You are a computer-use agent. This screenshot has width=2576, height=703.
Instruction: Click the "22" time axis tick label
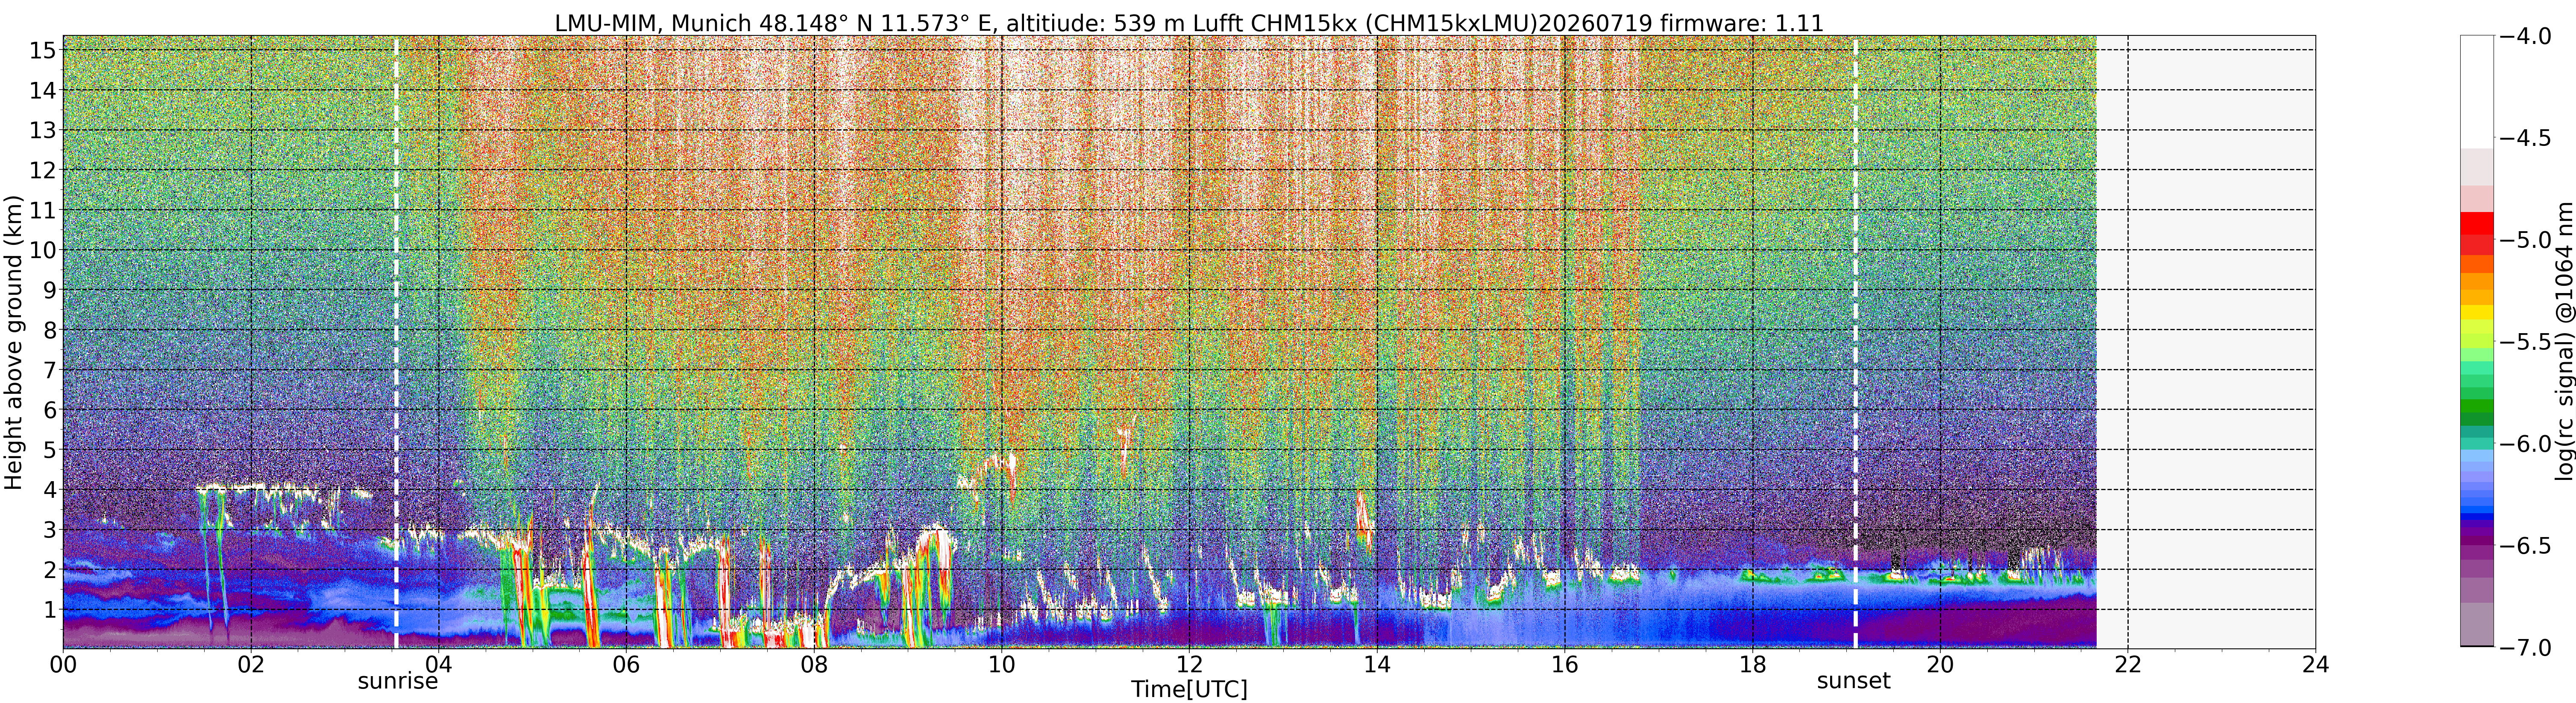[2128, 665]
